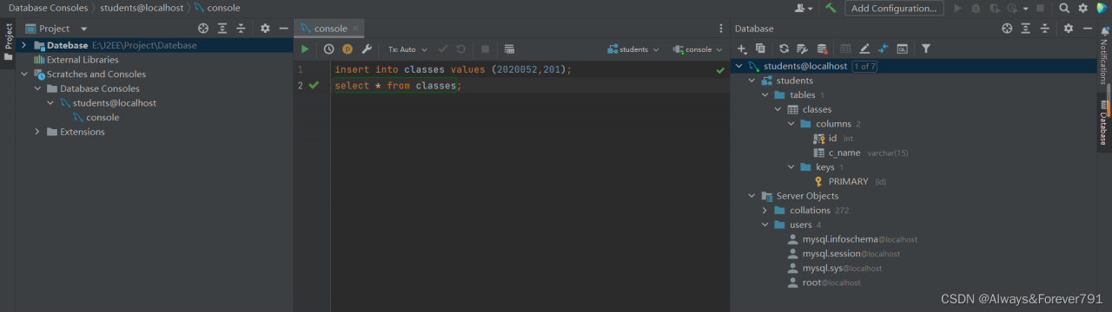Collapse all in Database panel header
This screenshot has height=312, width=1112.
[x=1044, y=29]
